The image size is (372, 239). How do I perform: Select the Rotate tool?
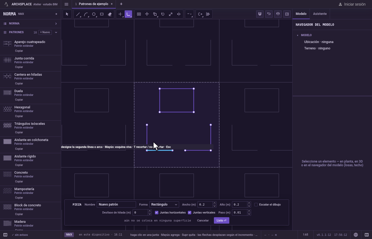click(163, 14)
